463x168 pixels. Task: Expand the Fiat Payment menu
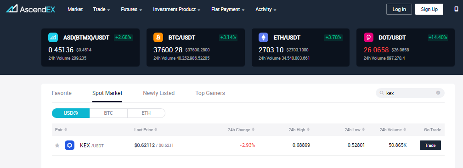(228, 10)
